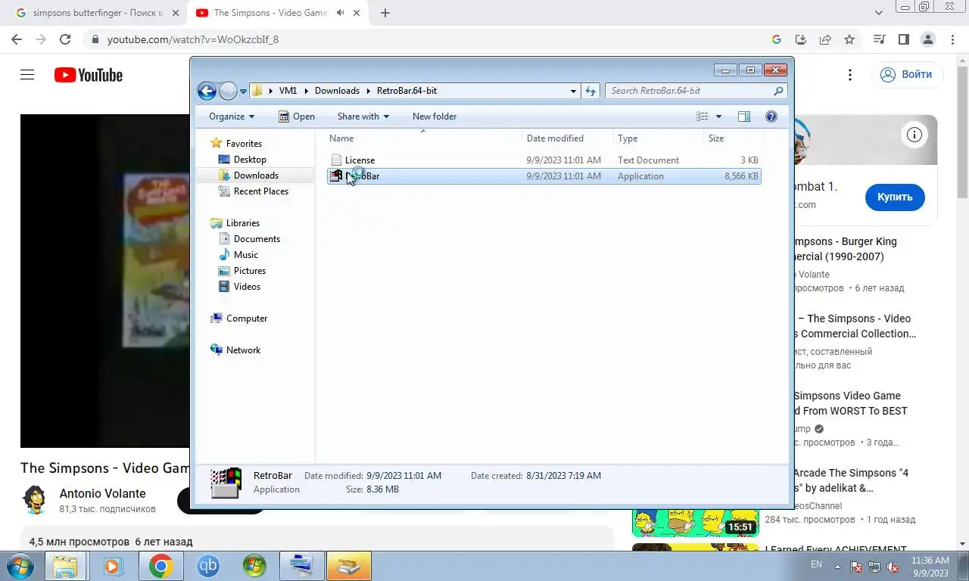Open Chrome tab search chevron

click(x=878, y=13)
